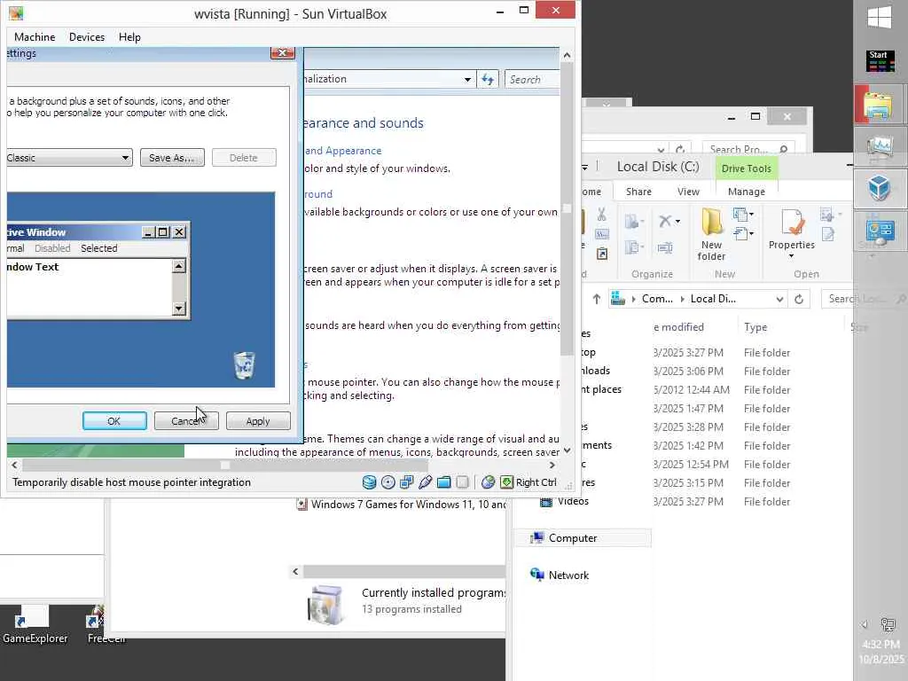Expand Vista address bar history dropdown
Screen dimensions: 908x681
[467, 79]
